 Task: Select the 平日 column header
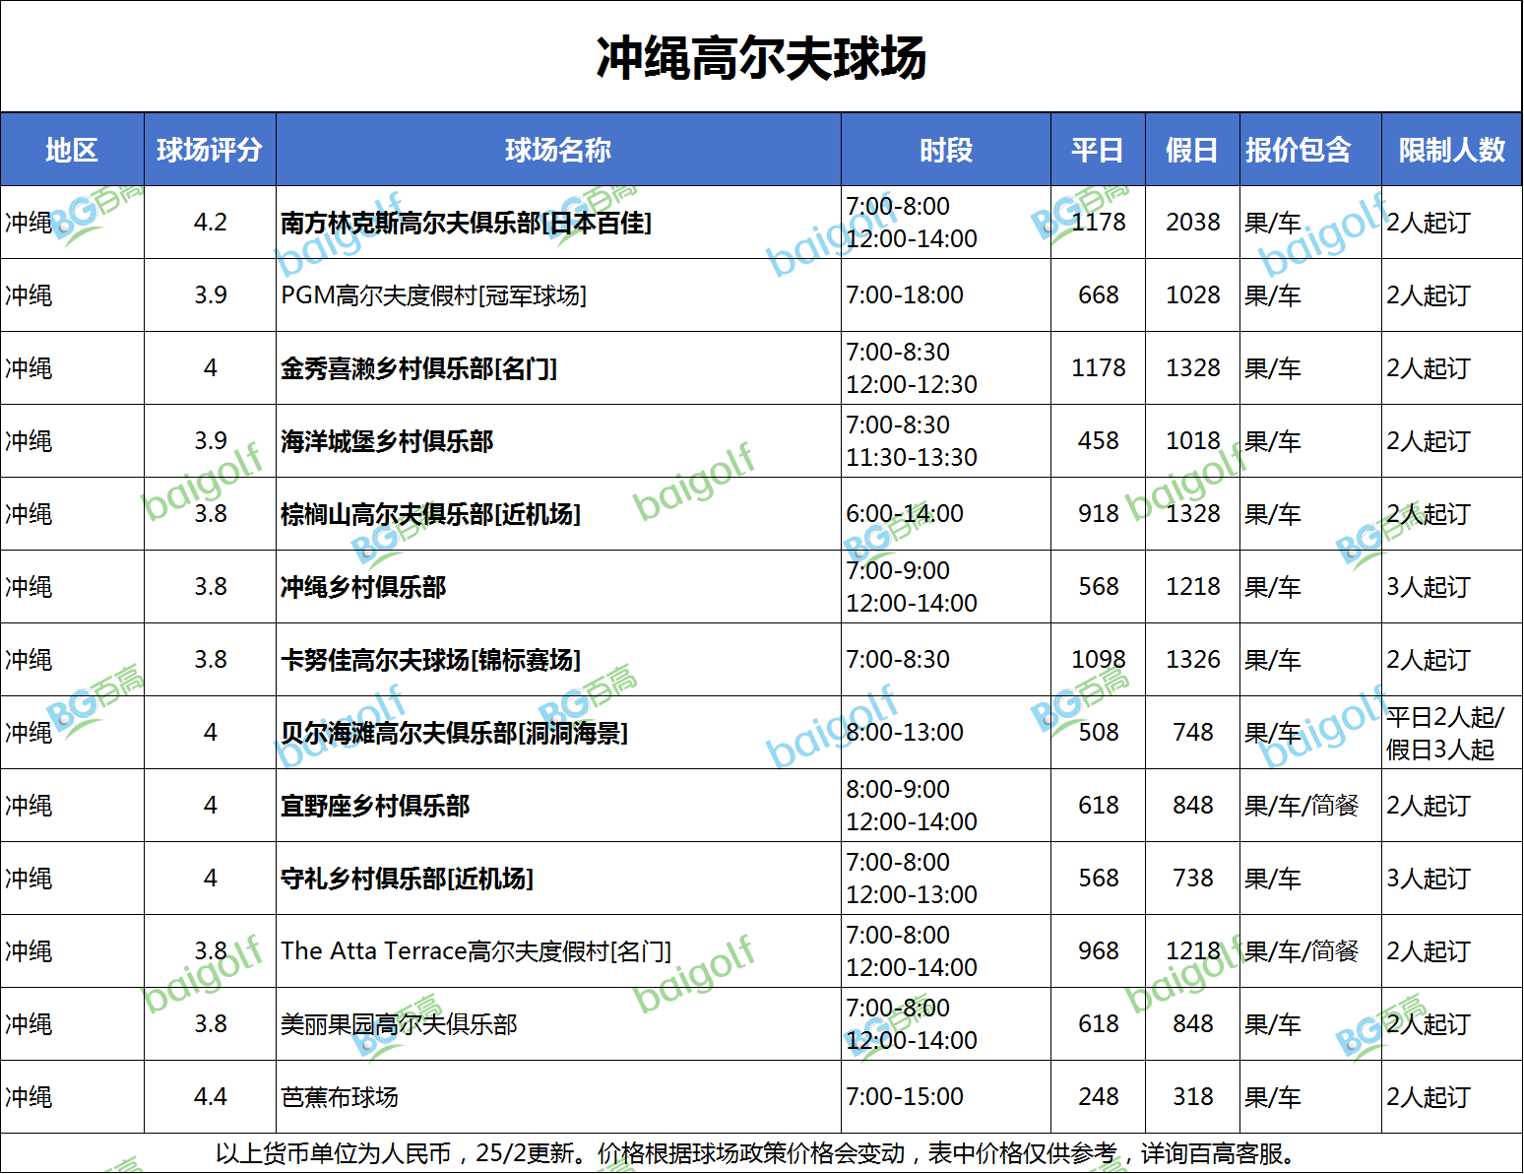pyautogui.click(x=1098, y=150)
